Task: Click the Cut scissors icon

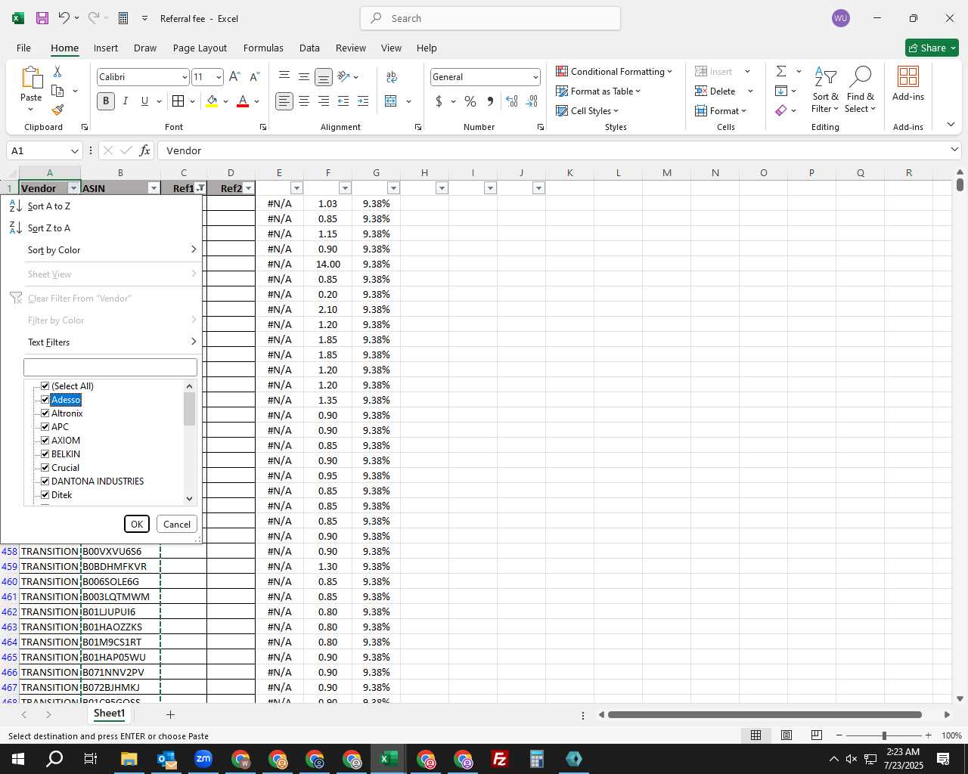Action: [x=57, y=71]
